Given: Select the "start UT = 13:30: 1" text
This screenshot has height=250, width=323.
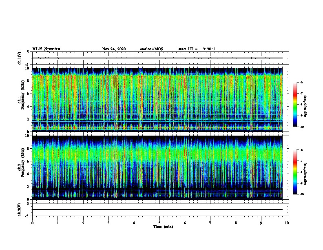Looking at the screenshot, I should coord(197,49).
